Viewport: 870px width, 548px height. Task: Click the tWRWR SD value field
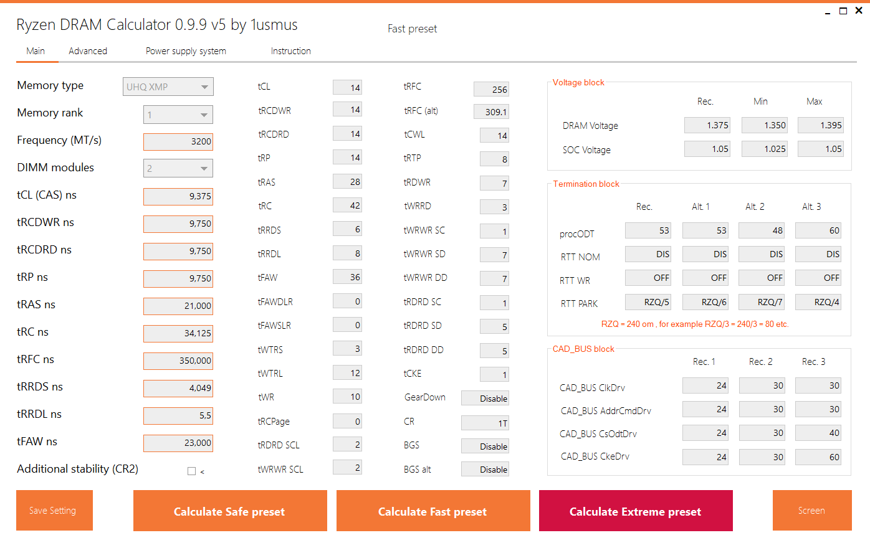(494, 255)
